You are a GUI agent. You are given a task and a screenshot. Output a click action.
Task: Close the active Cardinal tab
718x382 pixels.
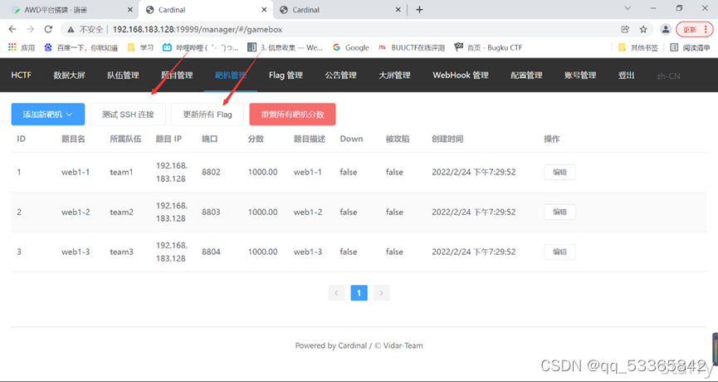tap(264, 10)
